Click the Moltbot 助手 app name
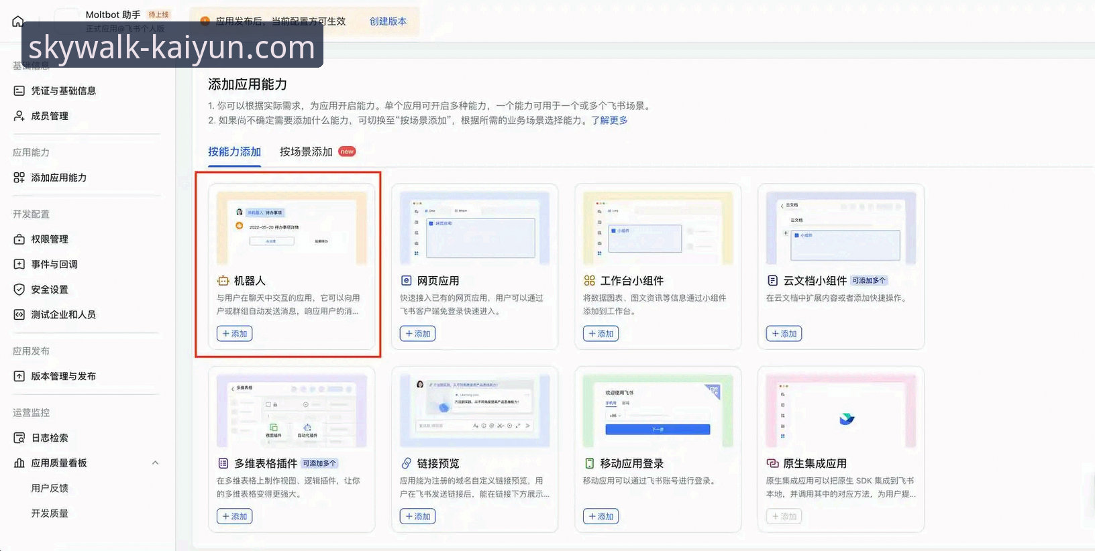The image size is (1095, 551). pos(113,15)
